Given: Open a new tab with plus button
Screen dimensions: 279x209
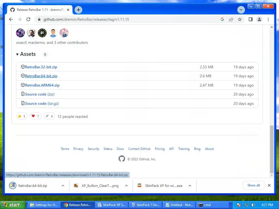Looking at the screenshot, I should (78, 10).
